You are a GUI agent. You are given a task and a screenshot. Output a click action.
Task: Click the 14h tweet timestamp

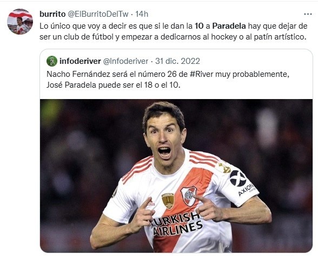click(x=142, y=14)
